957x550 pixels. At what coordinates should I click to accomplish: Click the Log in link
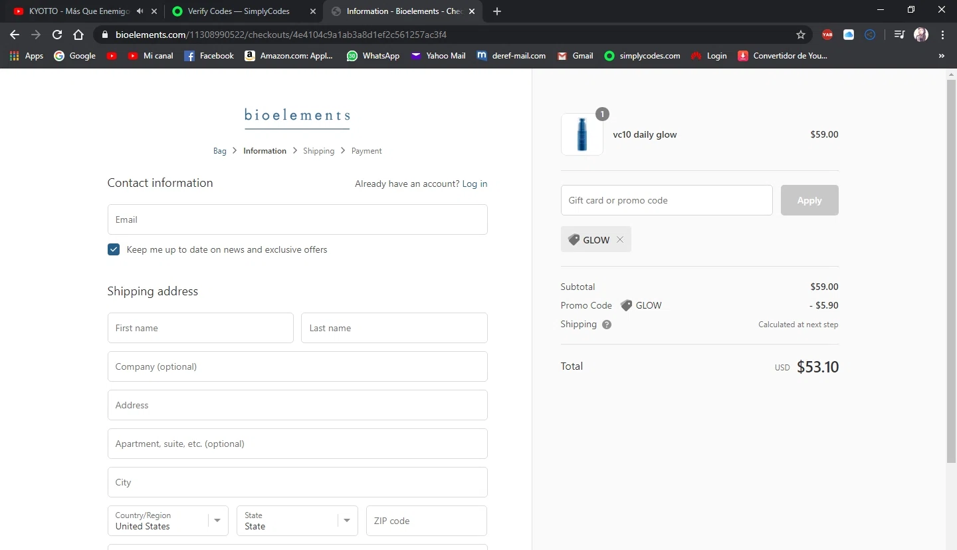click(475, 184)
